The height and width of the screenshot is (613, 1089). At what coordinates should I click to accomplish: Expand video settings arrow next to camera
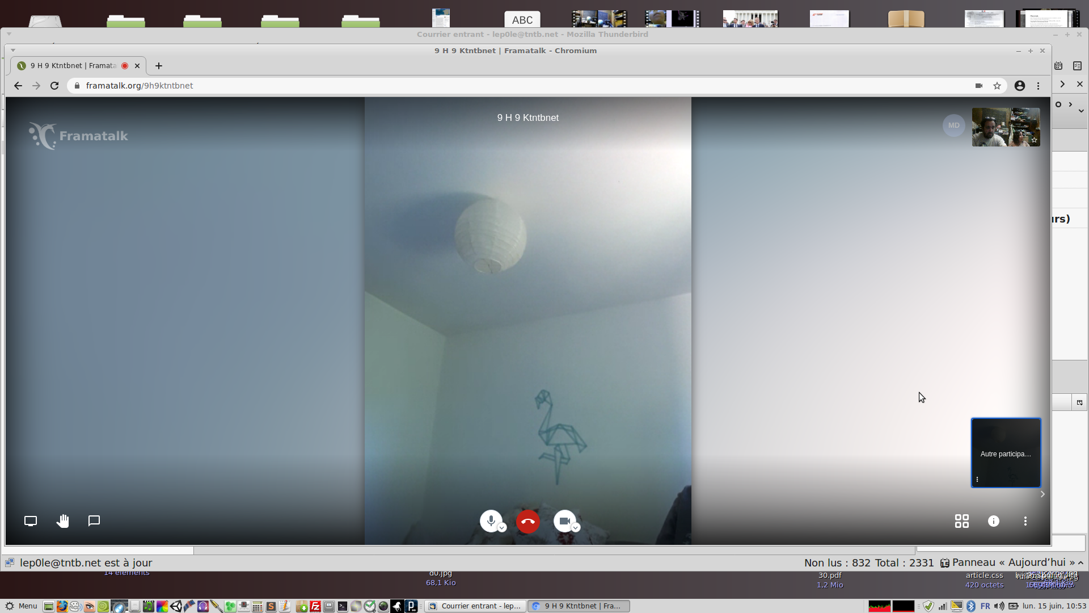point(576,528)
